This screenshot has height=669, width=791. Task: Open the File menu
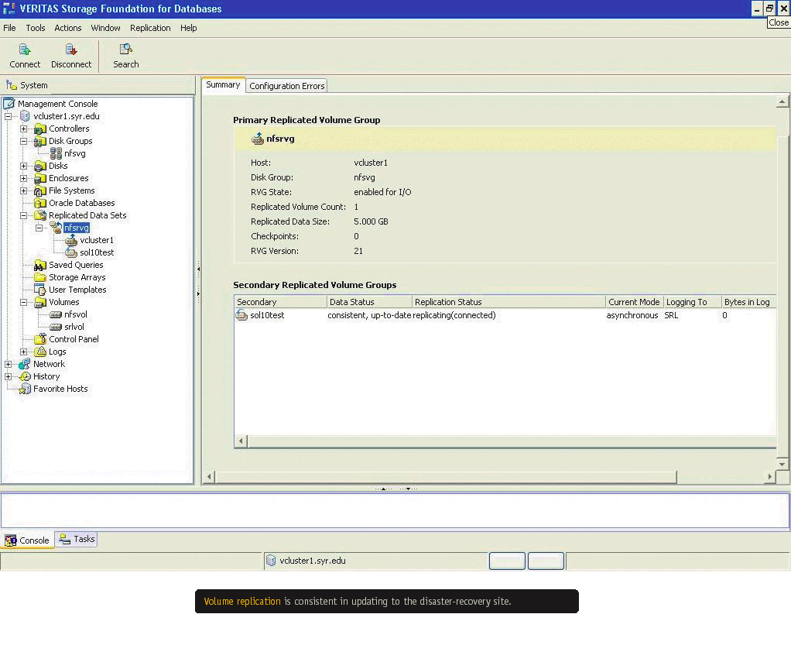[9, 28]
